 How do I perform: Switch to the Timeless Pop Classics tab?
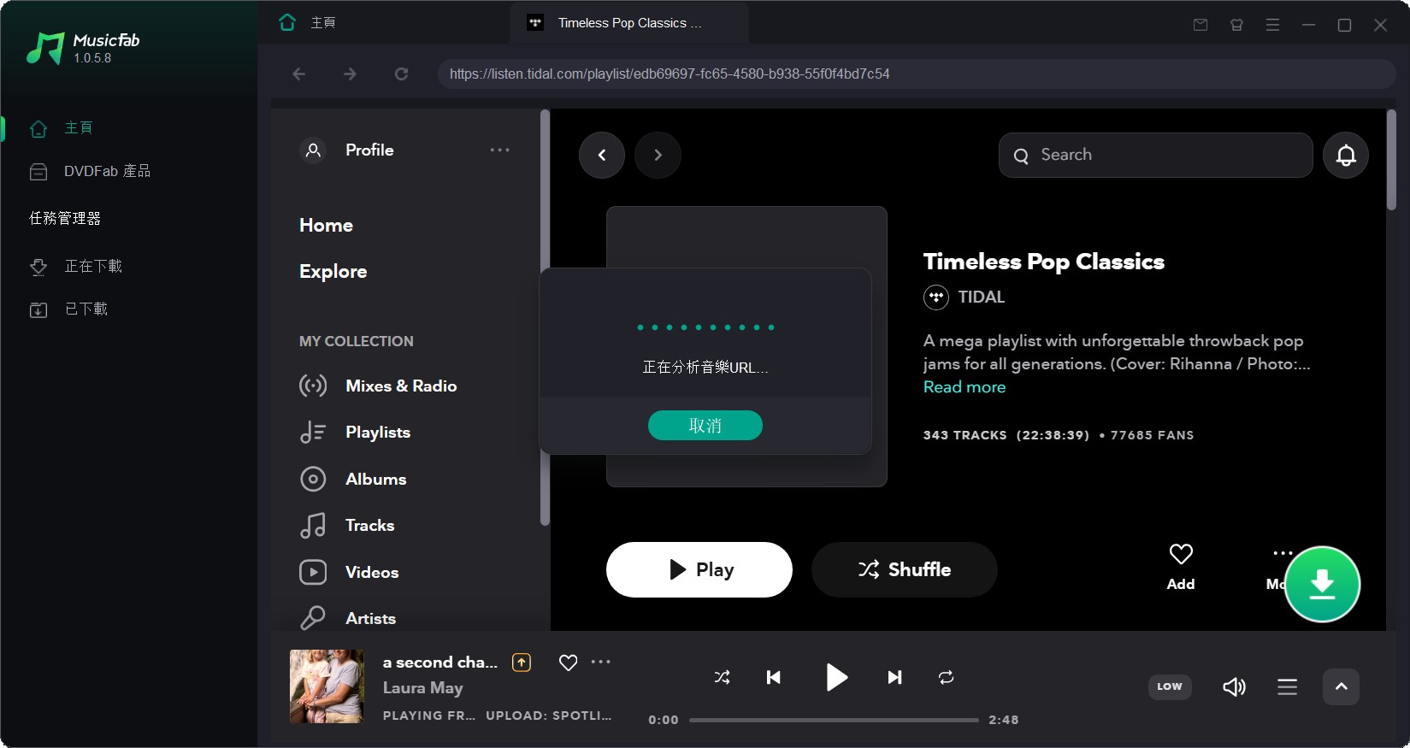(629, 23)
